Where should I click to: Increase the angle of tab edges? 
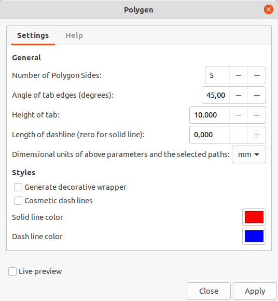point(257,95)
